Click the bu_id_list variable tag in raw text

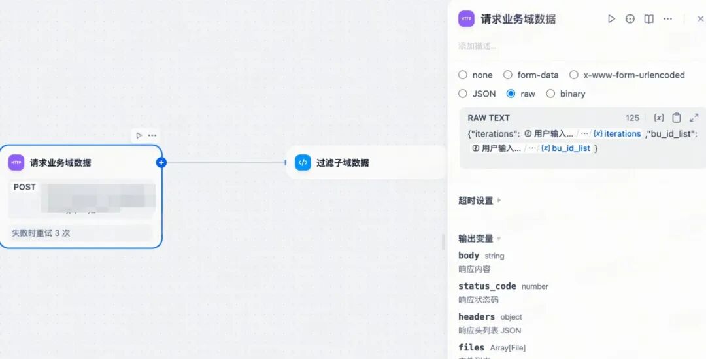tap(566, 148)
